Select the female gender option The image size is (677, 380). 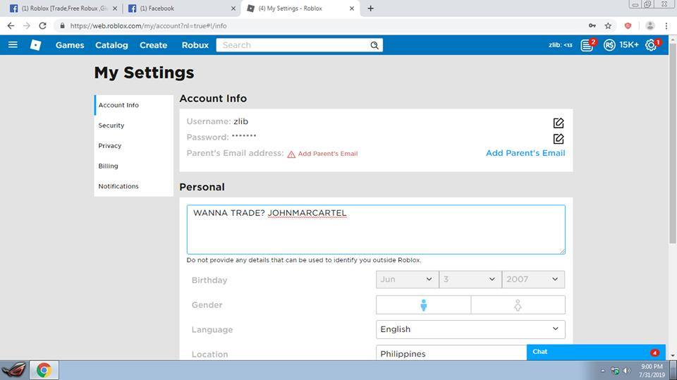pyautogui.click(x=518, y=305)
